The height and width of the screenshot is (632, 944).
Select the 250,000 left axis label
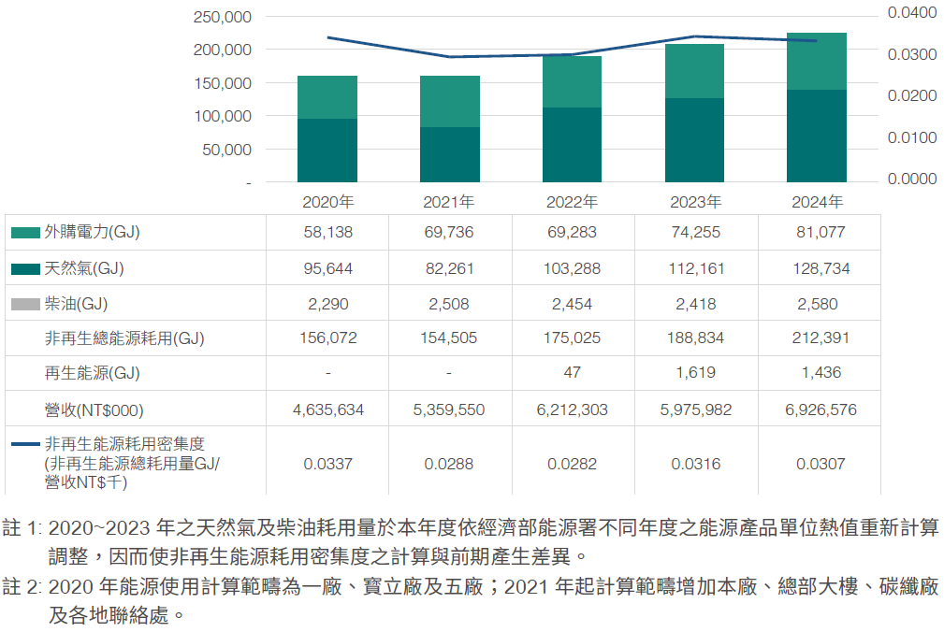220,17
